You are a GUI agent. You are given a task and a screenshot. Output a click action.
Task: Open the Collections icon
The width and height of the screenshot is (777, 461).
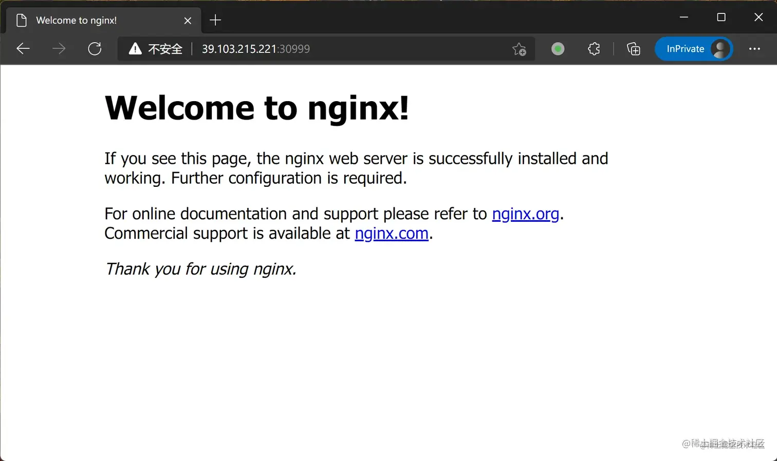pos(634,49)
